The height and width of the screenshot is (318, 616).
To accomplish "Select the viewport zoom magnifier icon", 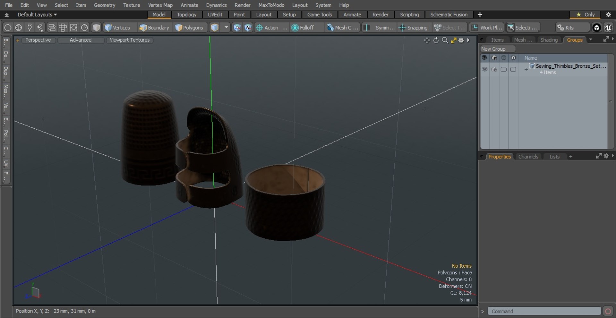I will 445,40.
